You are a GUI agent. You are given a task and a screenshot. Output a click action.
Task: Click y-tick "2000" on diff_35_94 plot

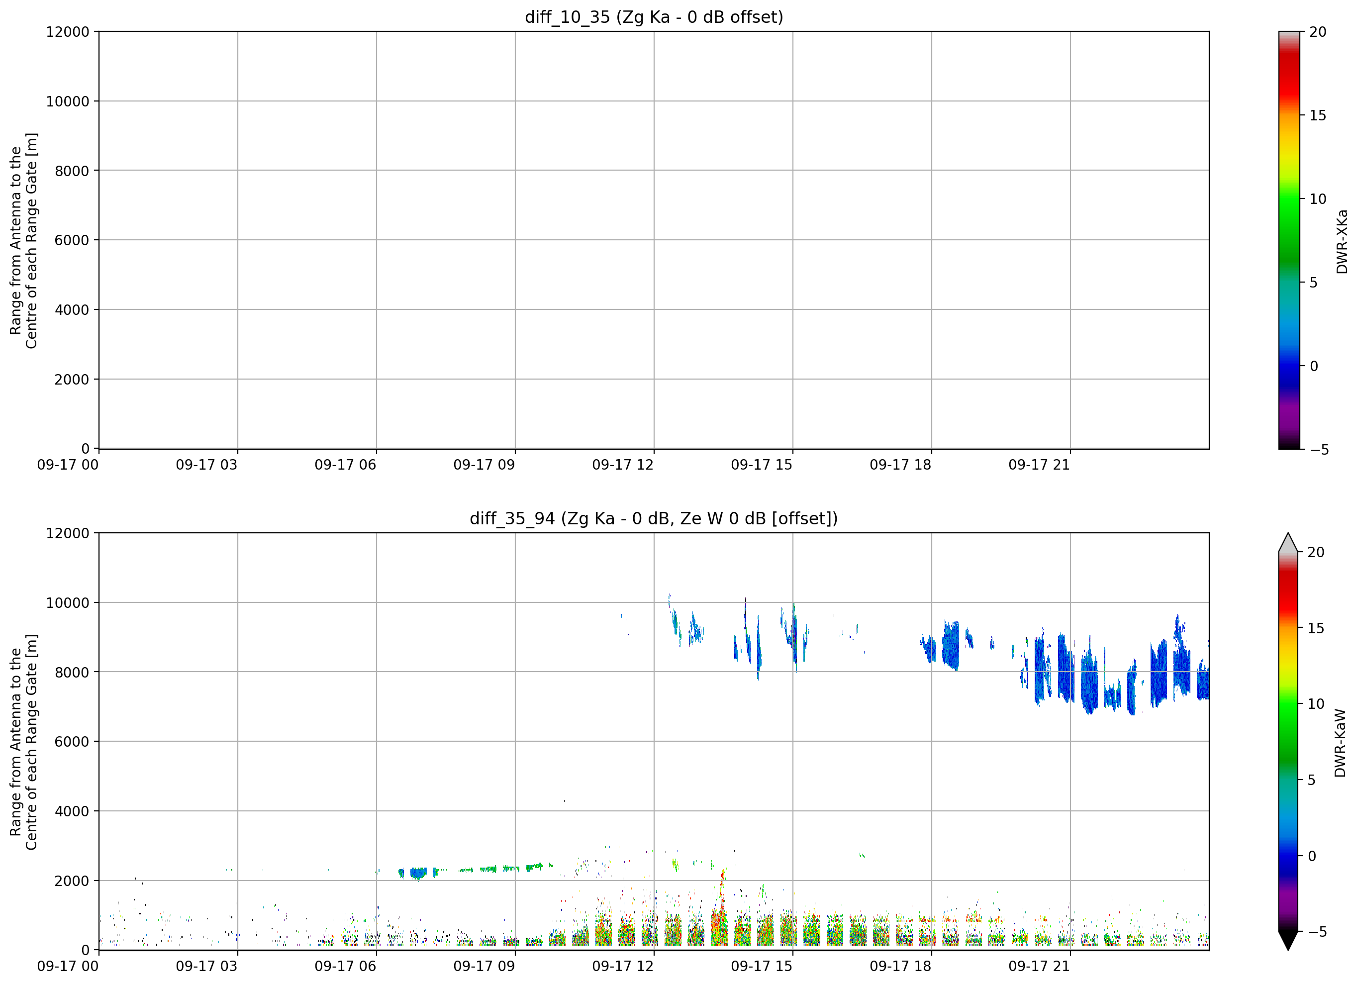click(x=72, y=881)
